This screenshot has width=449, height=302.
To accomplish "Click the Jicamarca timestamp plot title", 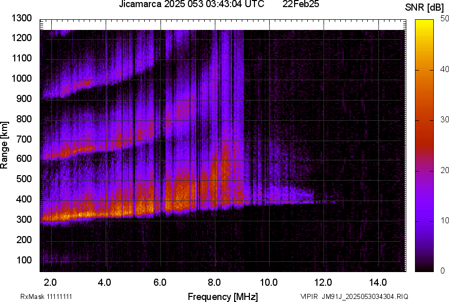I will tap(191, 5).
